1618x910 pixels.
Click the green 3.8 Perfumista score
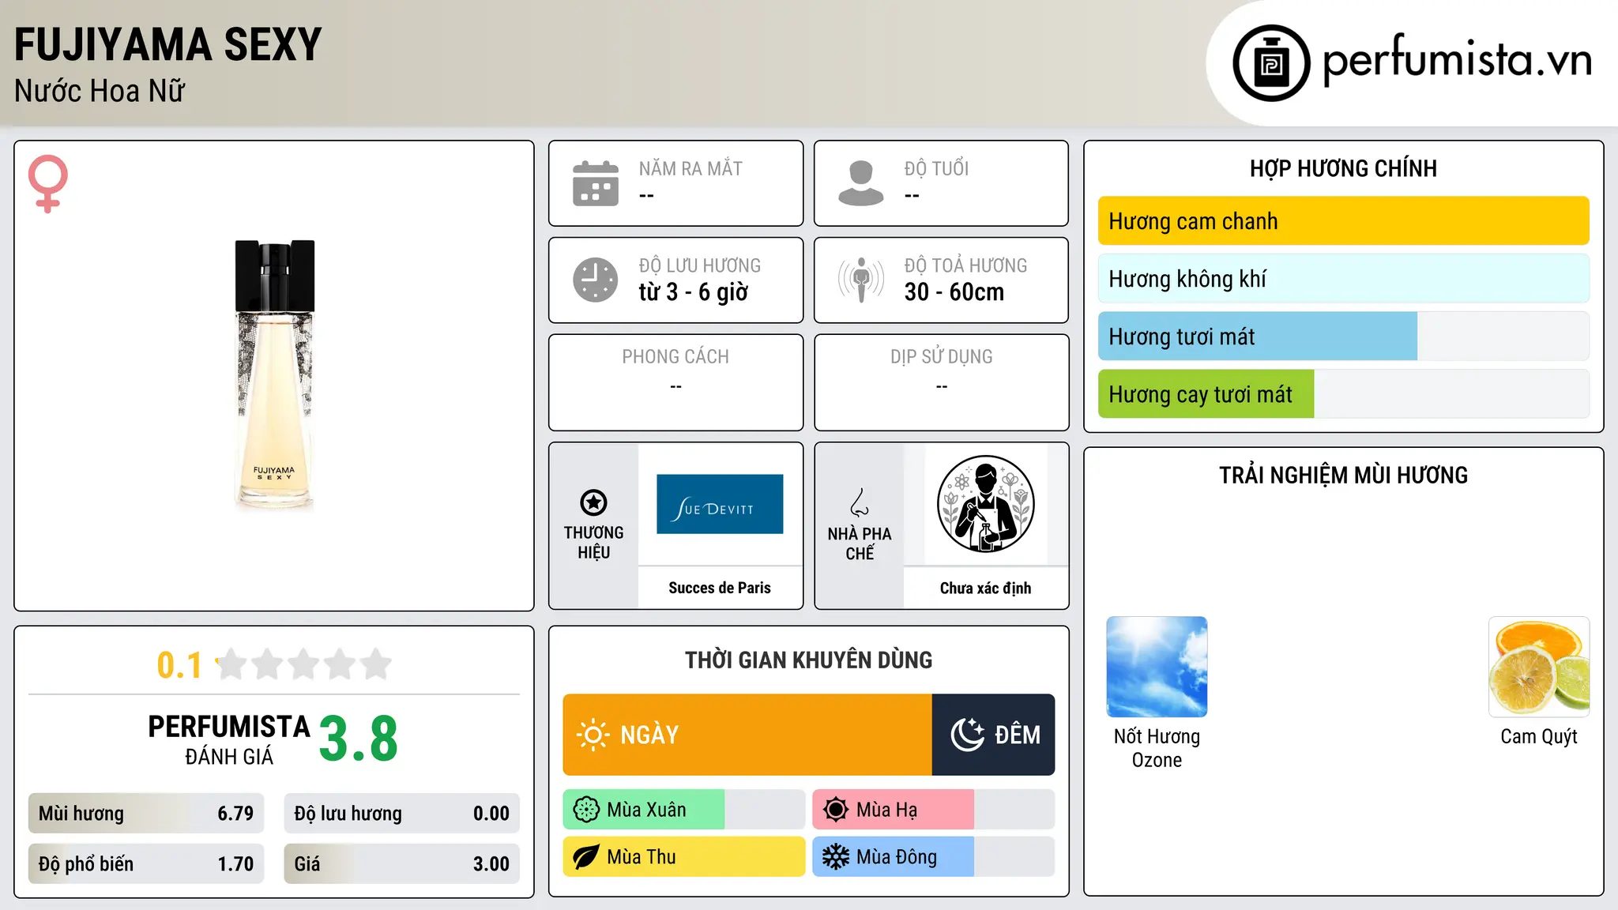point(359,739)
